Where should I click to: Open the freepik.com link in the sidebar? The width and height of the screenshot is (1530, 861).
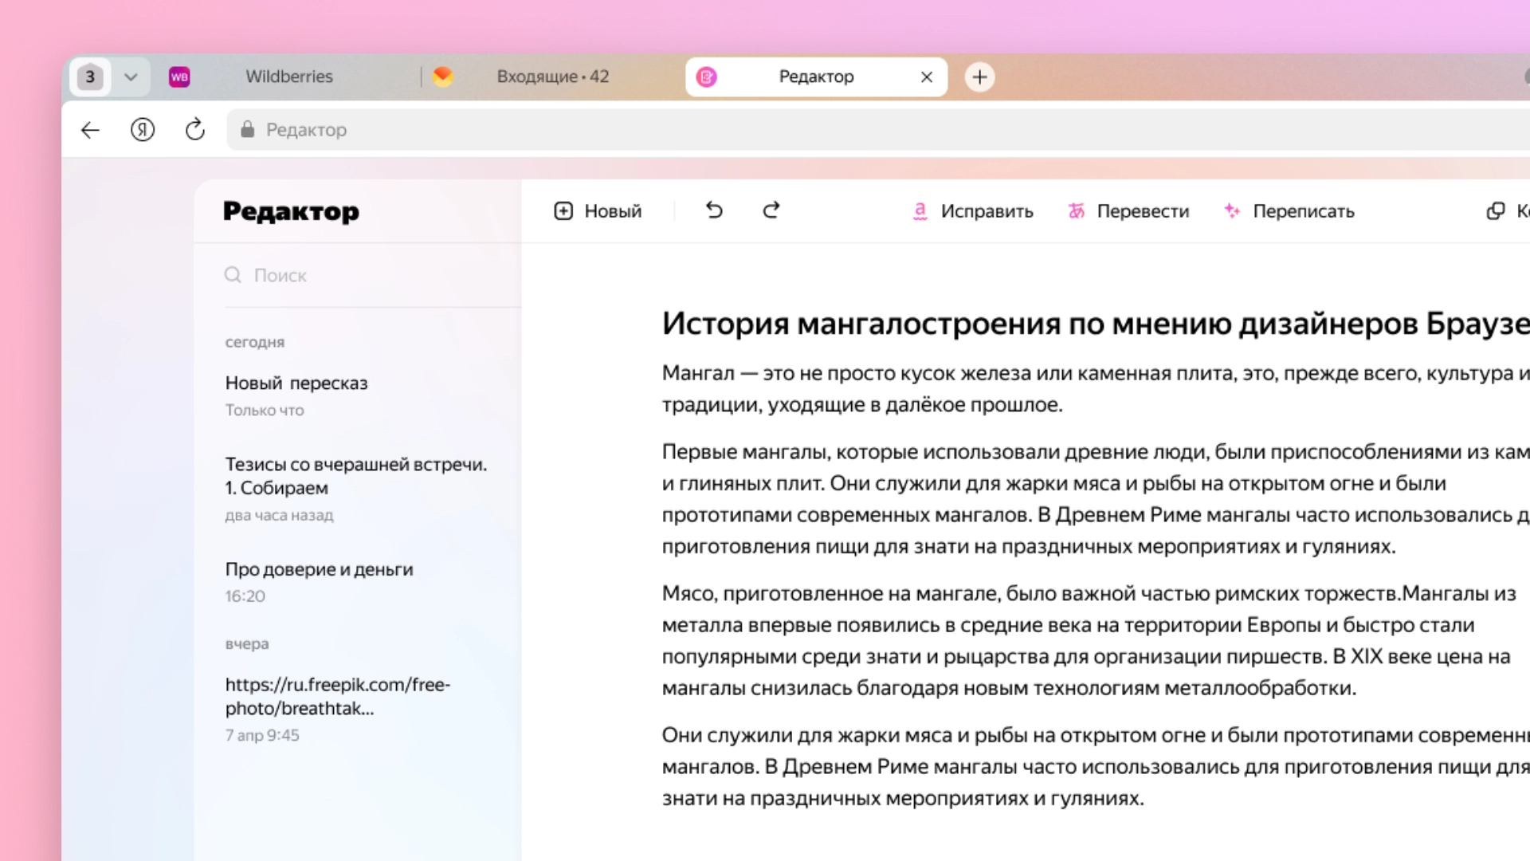tap(337, 697)
